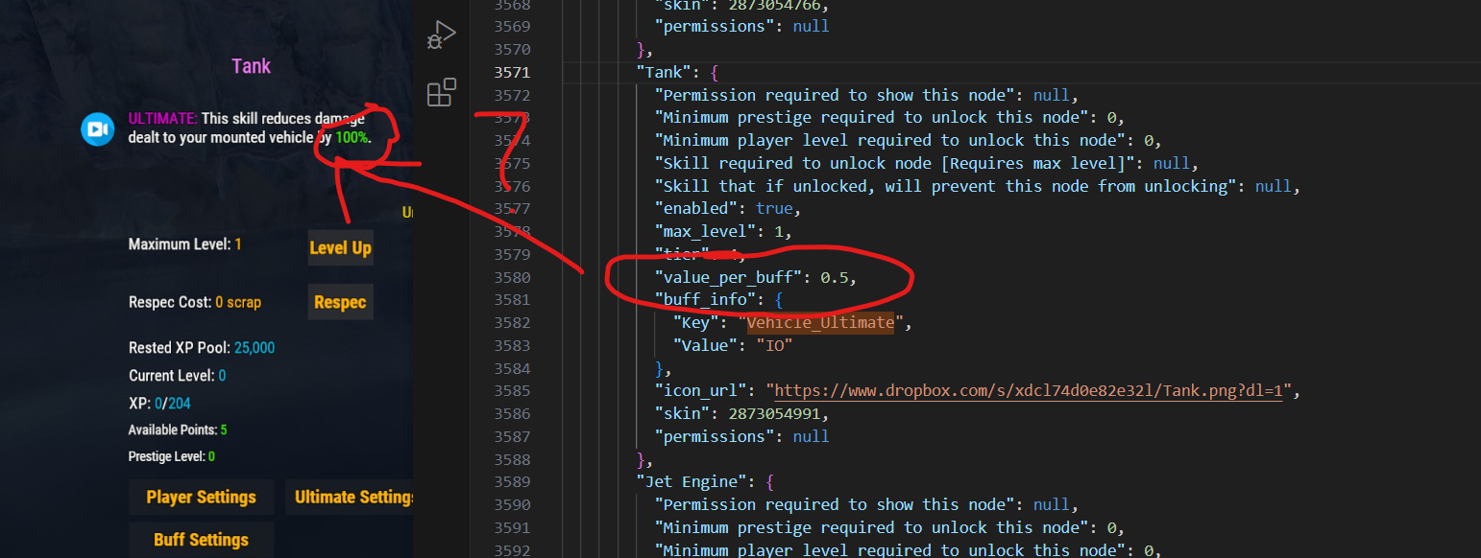
Task: Click the Respec button
Action: 340,302
